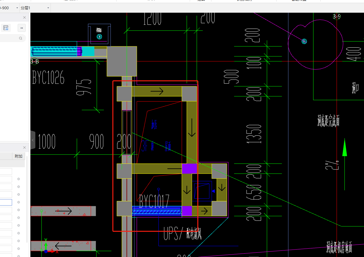Close the lower properties panel with its X
This screenshot has height=257, width=364.
(24, 148)
